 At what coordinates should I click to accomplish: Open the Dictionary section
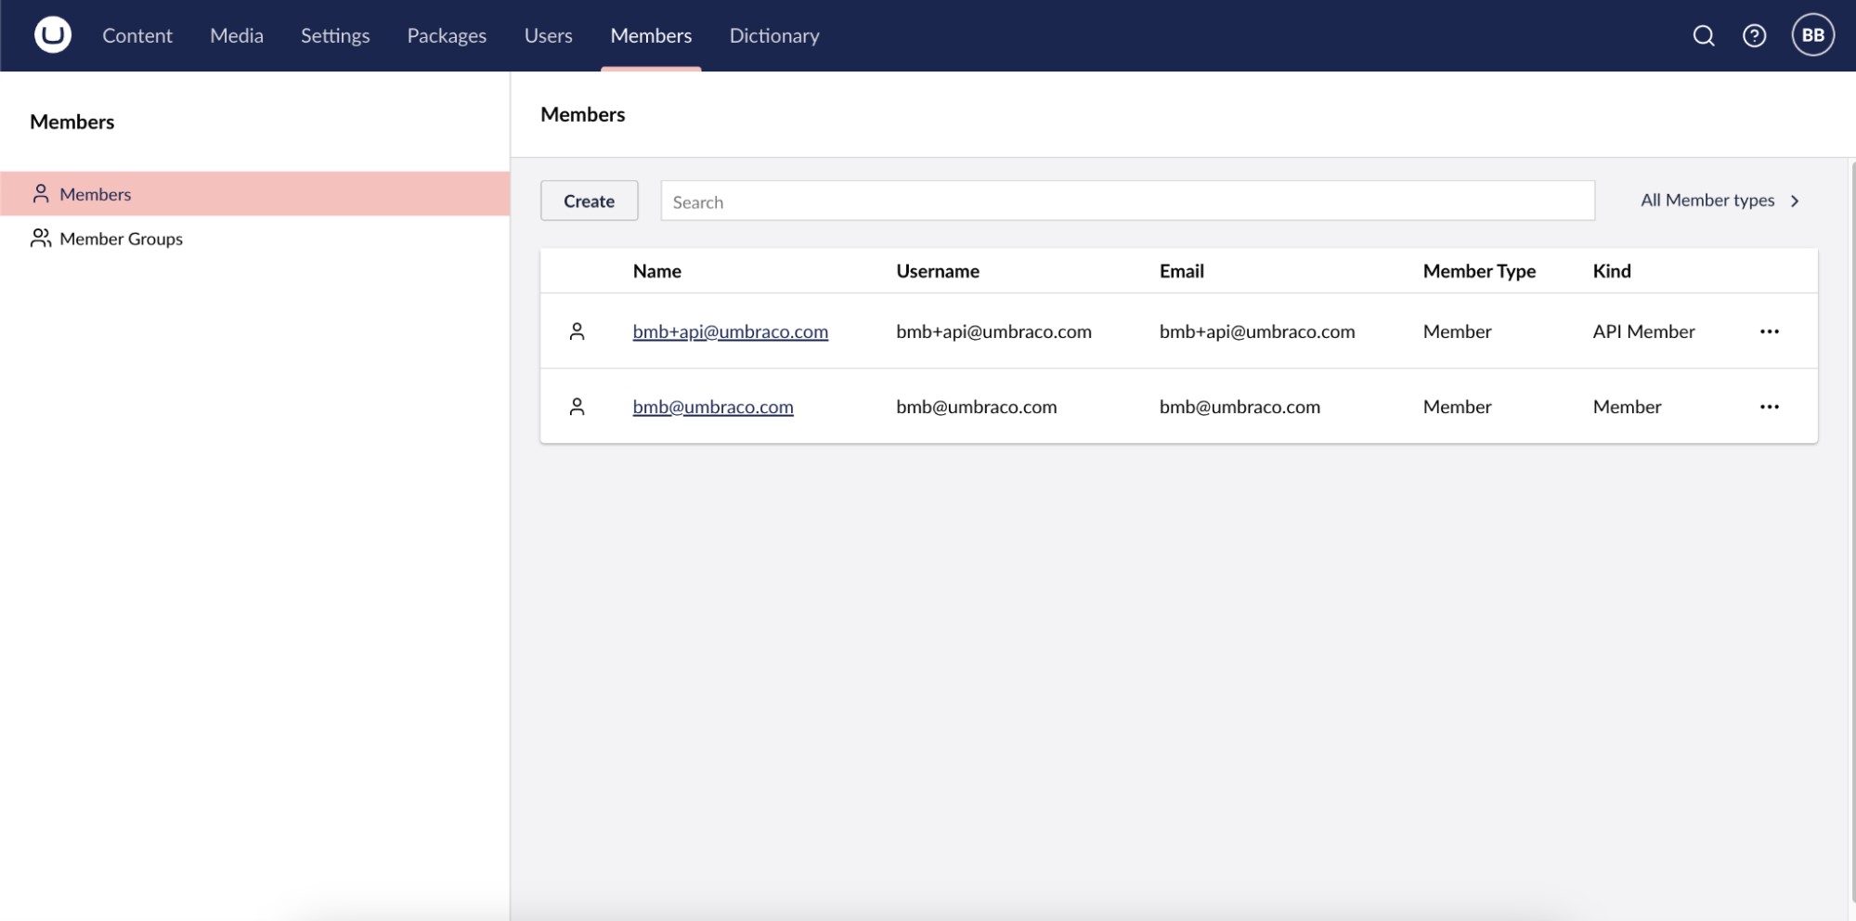coord(773,35)
